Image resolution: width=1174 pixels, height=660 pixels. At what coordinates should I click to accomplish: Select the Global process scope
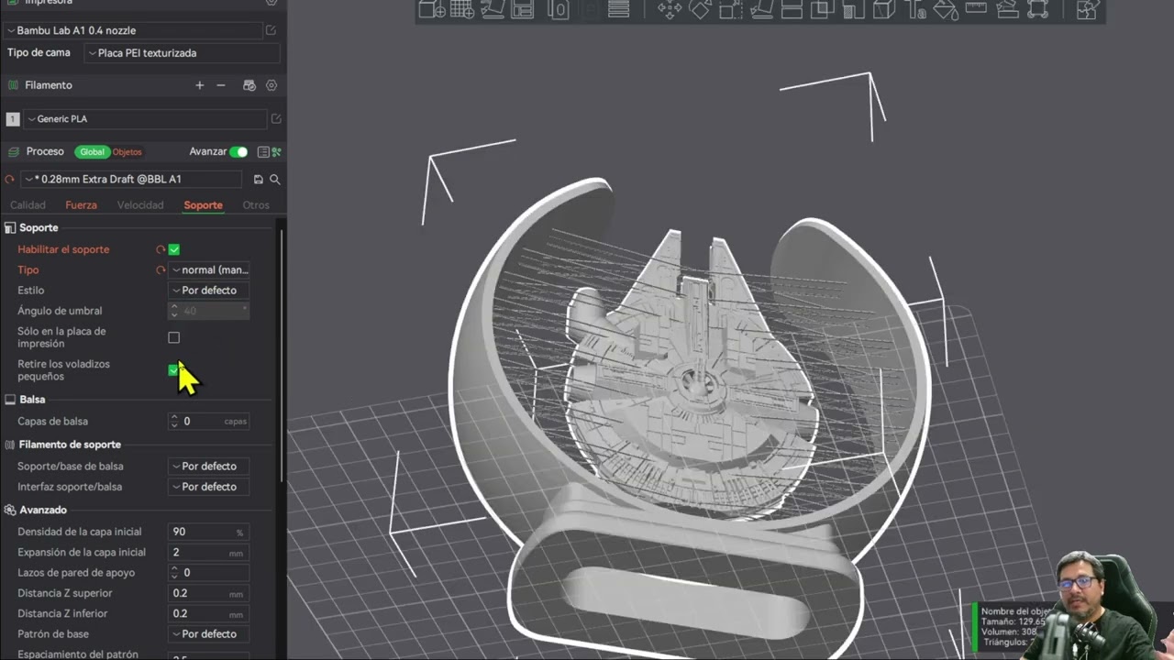tap(92, 152)
